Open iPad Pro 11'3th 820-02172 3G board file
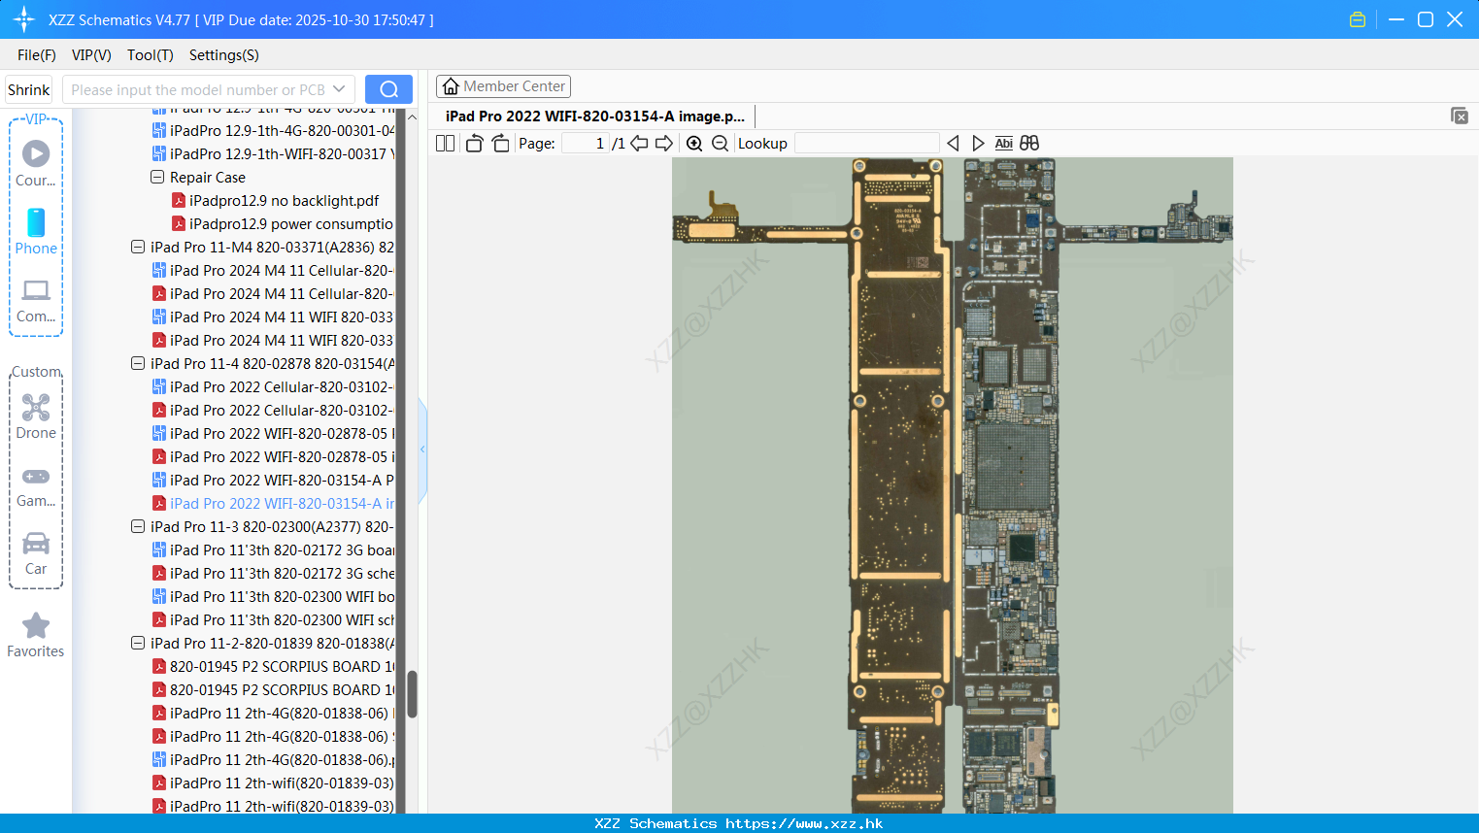Screen dimensions: 1479x833 (273, 550)
